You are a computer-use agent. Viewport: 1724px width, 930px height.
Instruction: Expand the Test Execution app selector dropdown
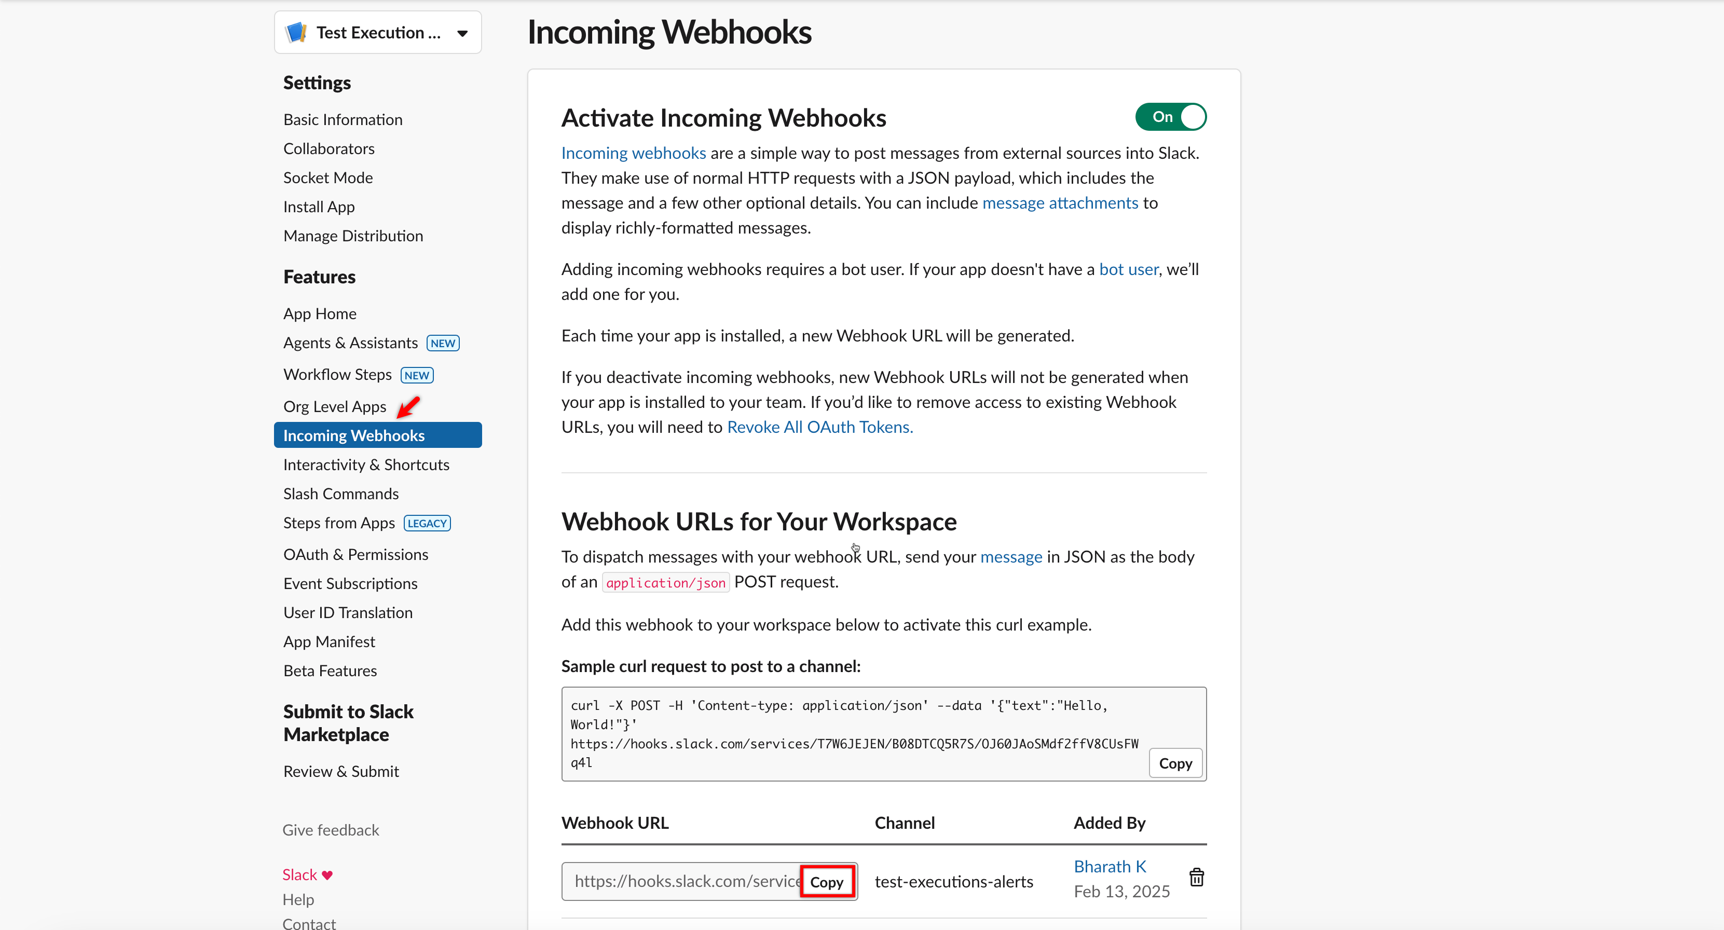(462, 33)
